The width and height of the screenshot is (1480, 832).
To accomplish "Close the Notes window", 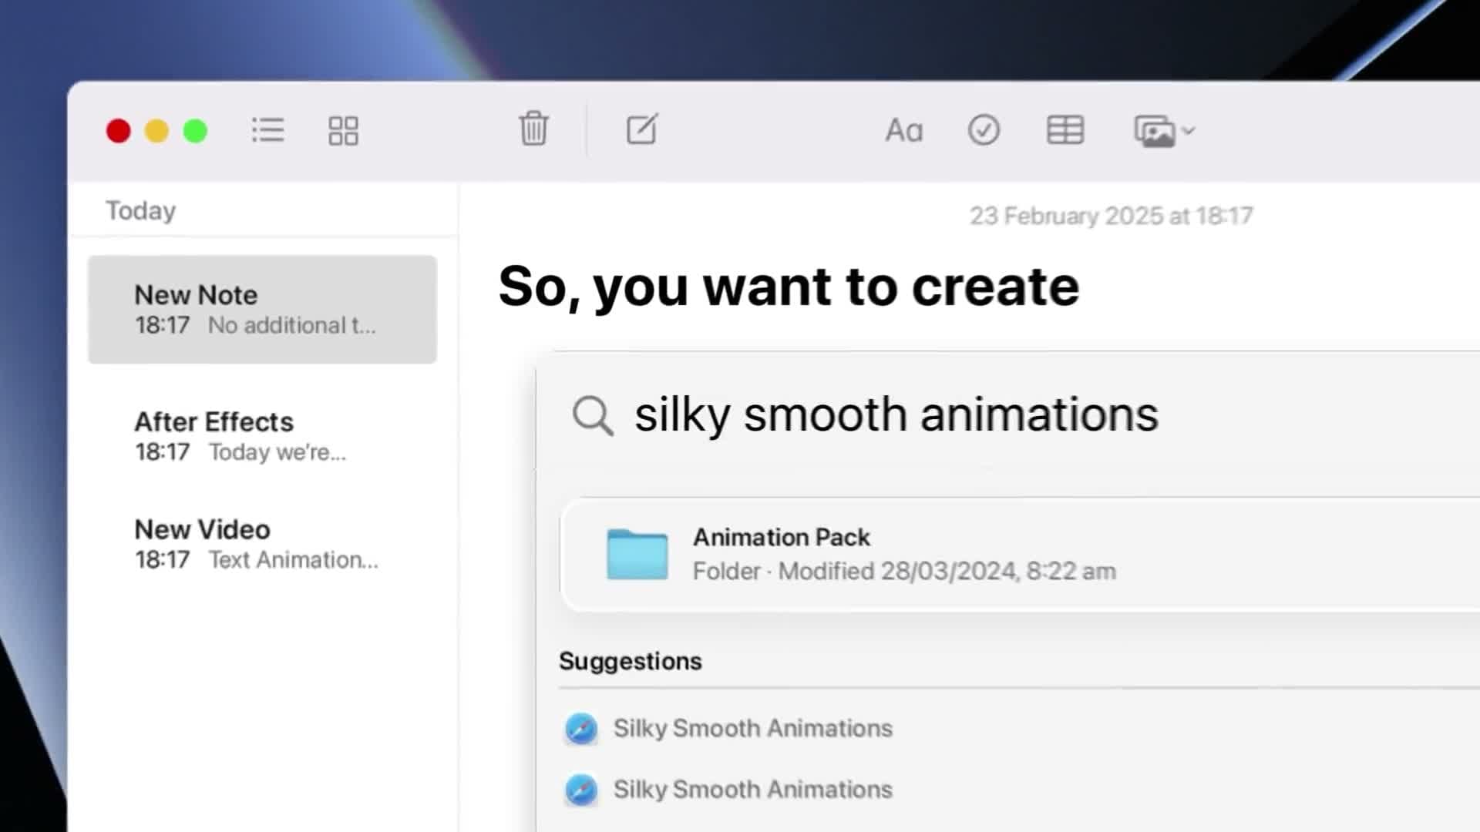I will click(x=119, y=131).
